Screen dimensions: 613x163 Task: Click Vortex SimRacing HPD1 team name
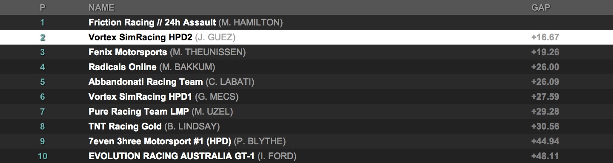140,97
